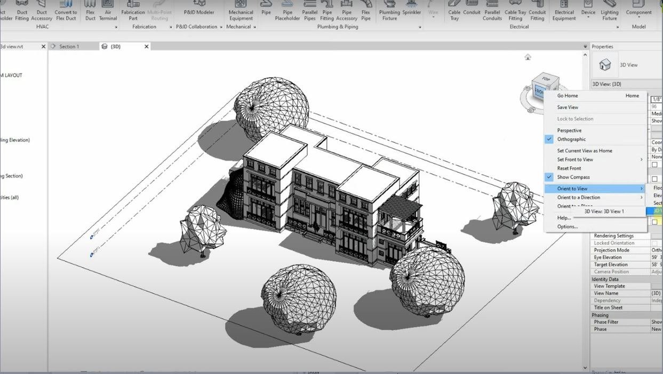Click the ViewCube home icon
663x374 pixels.
point(528,57)
